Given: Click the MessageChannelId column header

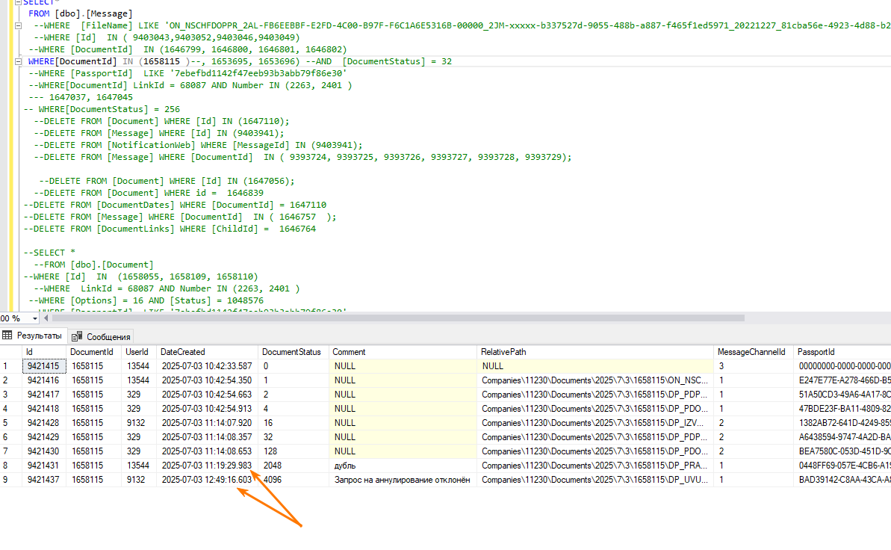Looking at the screenshot, I should 753,352.
